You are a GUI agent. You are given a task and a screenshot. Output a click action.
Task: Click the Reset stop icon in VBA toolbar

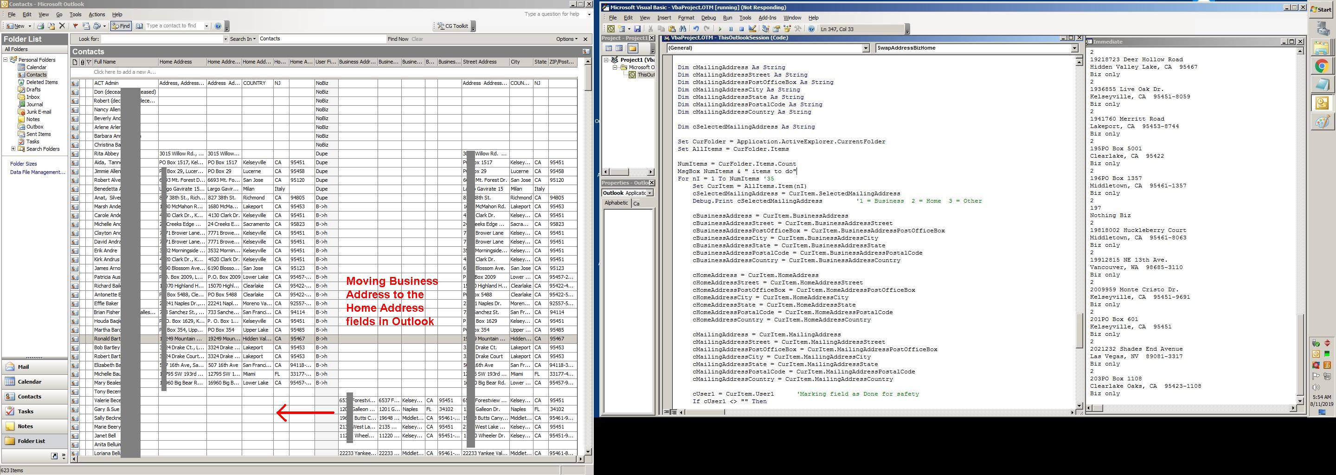click(x=742, y=29)
